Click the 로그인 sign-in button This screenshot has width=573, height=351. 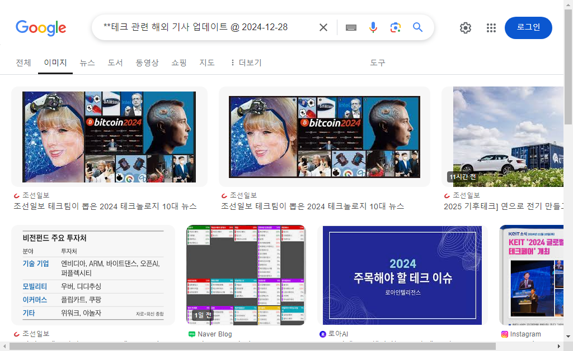coord(528,28)
